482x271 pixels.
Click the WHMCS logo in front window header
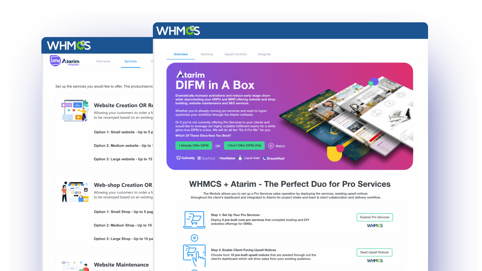(x=178, y=31)
